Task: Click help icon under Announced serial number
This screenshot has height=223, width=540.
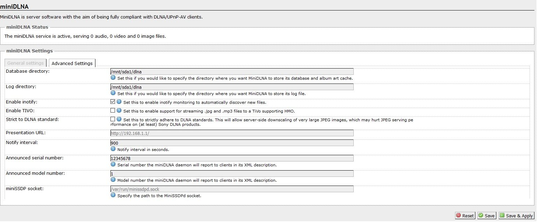Action: coord(113,165)
